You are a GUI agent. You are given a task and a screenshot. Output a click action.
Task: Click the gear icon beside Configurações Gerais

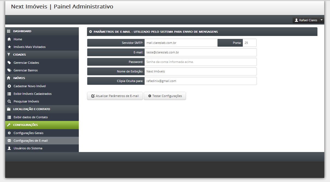click(x=9, y=133)
